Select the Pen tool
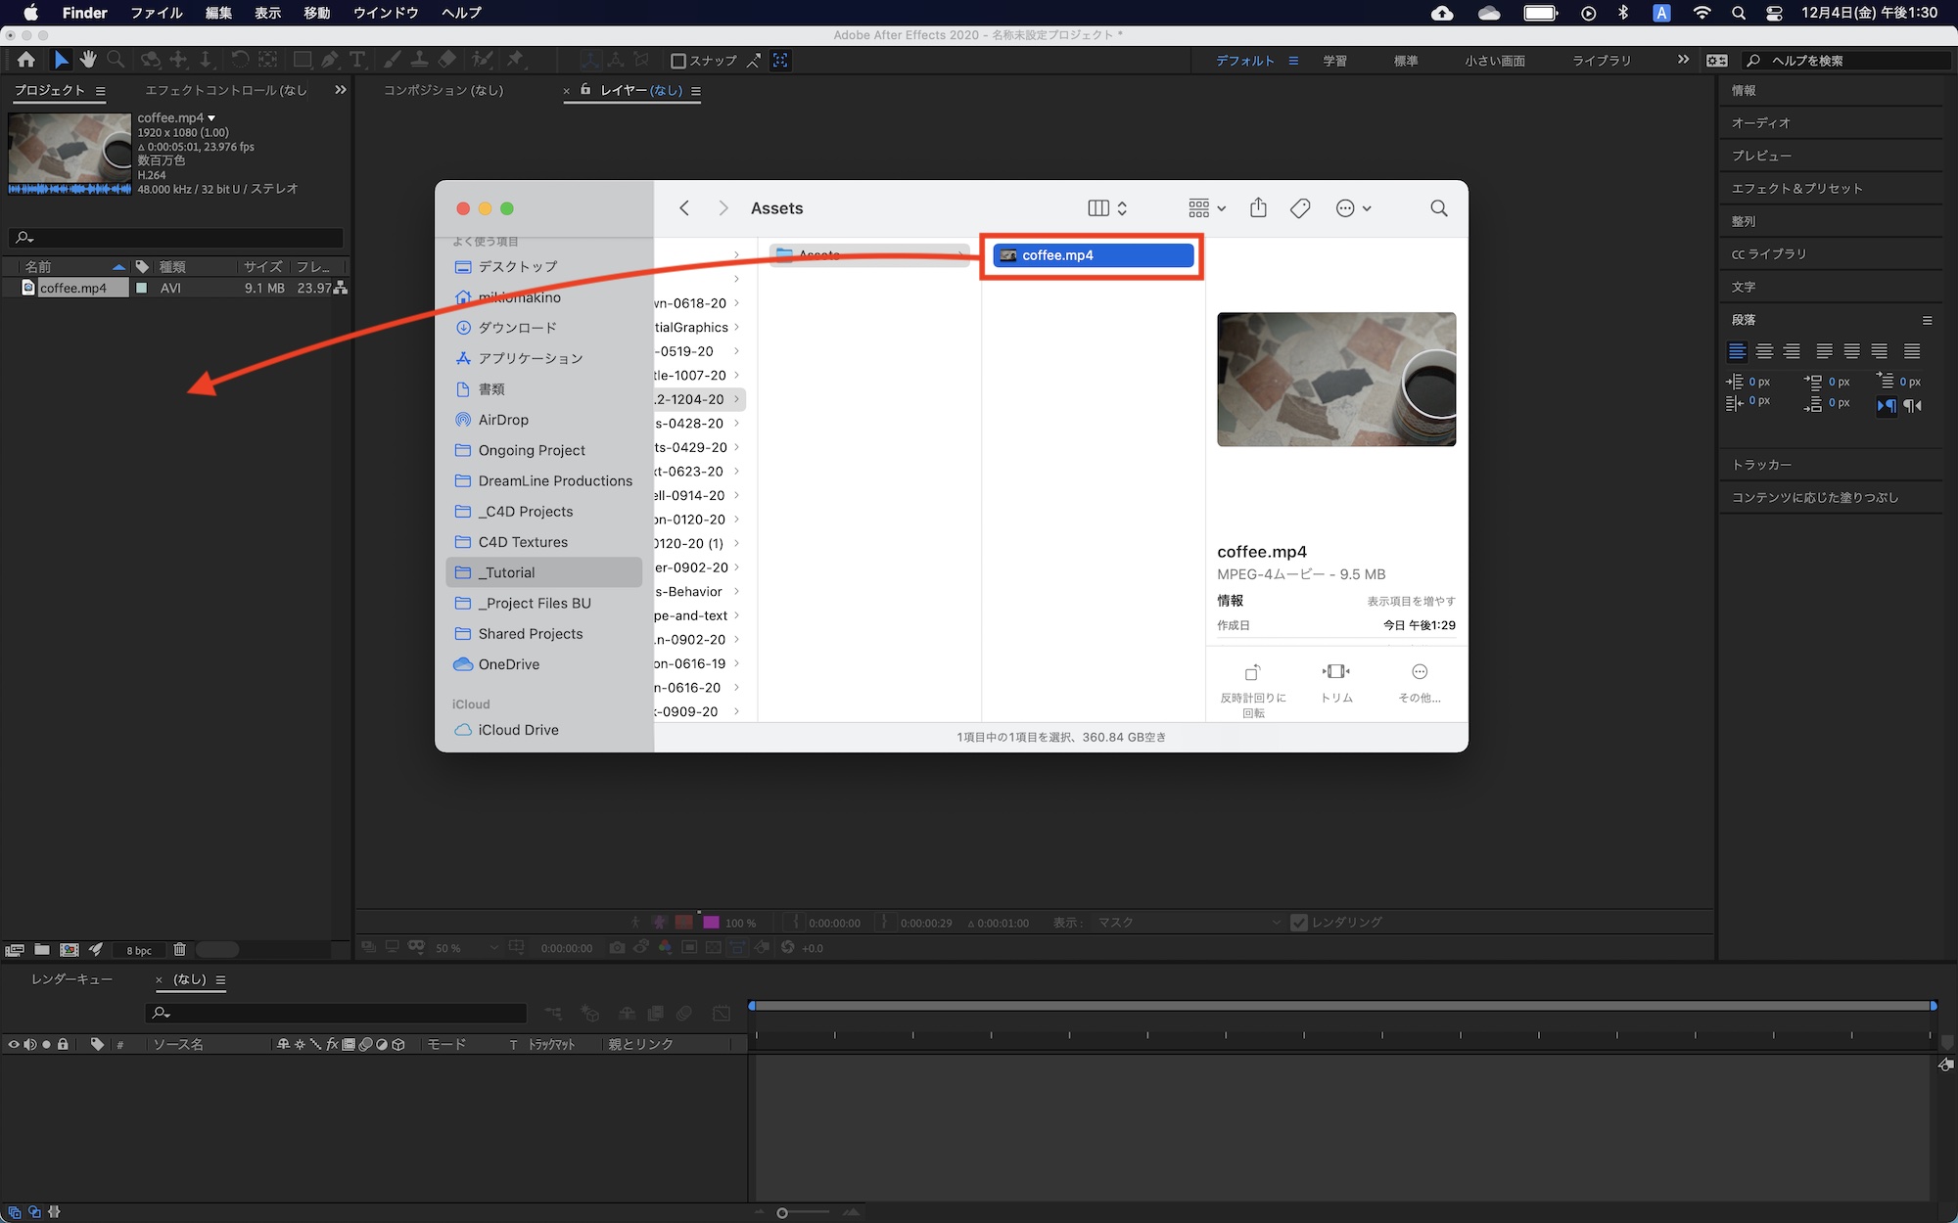The width and height of the screenshot is (1958, 1223). [x=330, y=60]
